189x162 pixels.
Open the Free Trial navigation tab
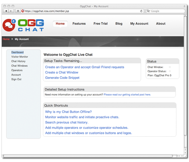point(100,24)
